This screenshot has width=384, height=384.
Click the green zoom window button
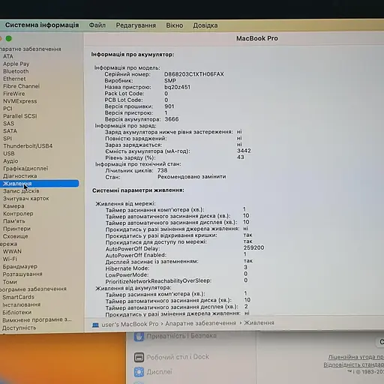[9, 38]
